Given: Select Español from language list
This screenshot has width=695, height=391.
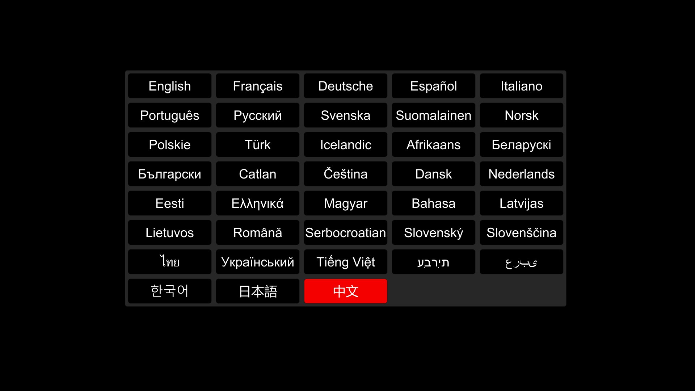Looking at the screenshot, I should tap(433, 86).
